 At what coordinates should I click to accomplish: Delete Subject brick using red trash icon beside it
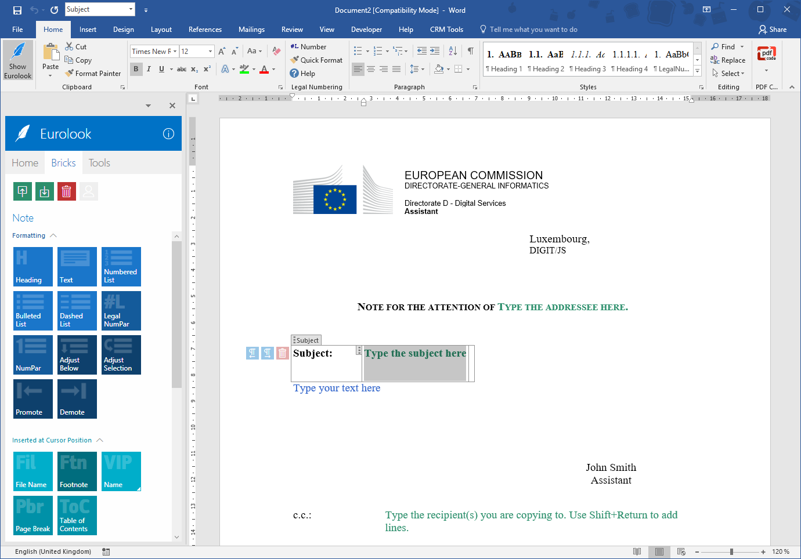[283, 353]
